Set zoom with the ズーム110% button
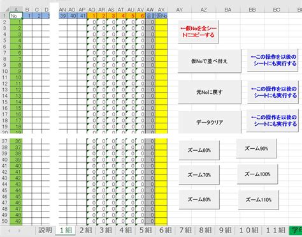This screenshot has width=302, height=237. 258,200
